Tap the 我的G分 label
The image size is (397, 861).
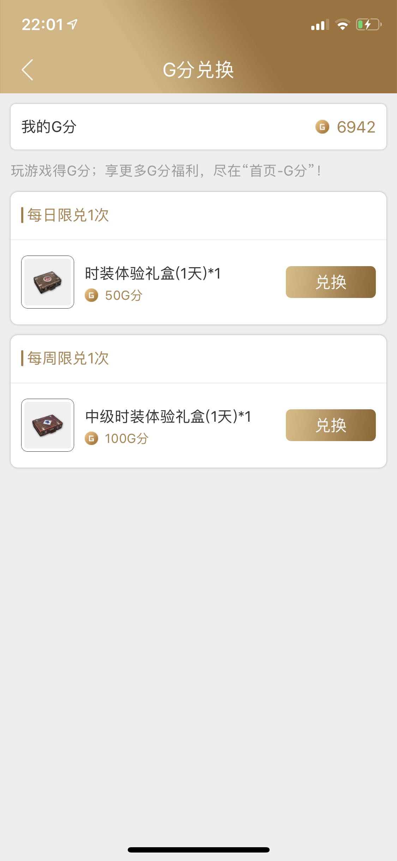(49, 127)
